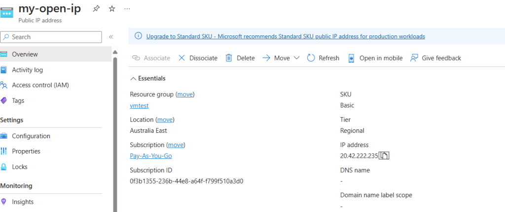The image size is (505, 212).
Task: Click the Tags icon
Action: tap(4, 100)
